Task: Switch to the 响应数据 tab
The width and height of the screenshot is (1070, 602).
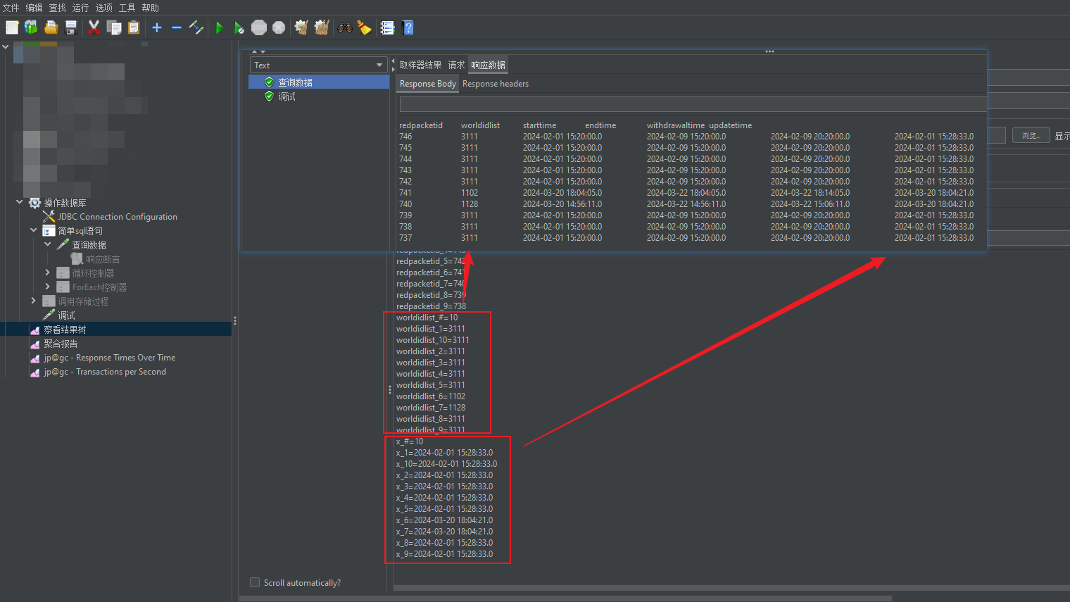Action: click(489, 65)
